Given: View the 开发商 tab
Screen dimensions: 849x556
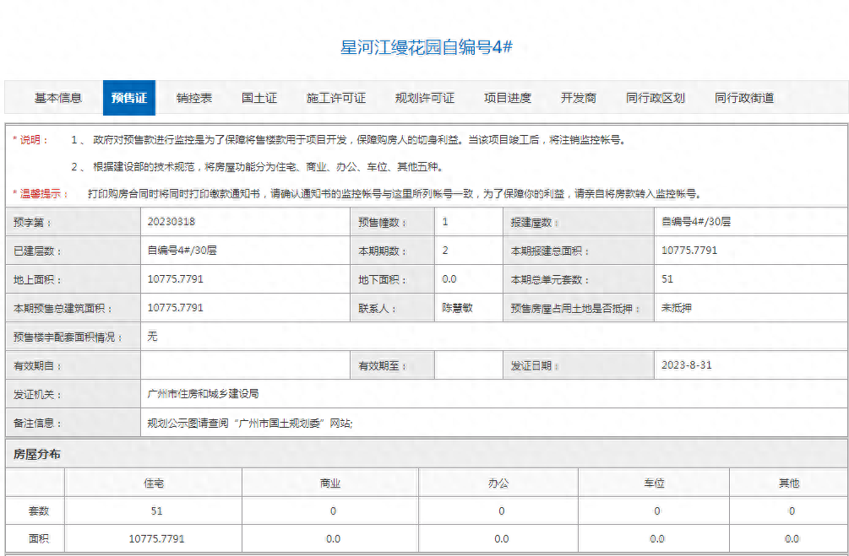Looking at the screenshot, I should [580, 98].
